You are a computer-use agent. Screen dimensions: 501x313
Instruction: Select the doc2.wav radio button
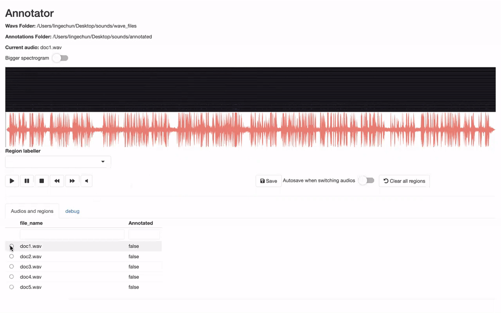click(x=11, y=256)
